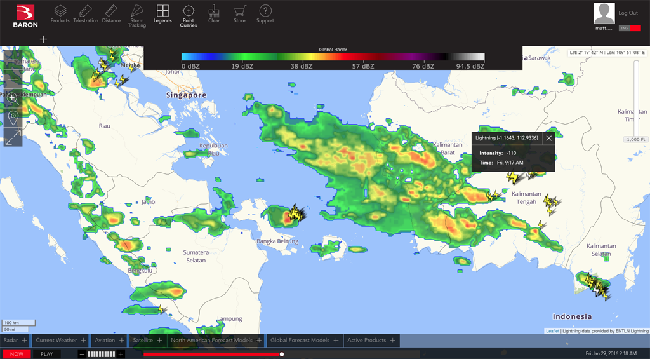Click the username 'matt....' under avatar
Viewport: 650px width, 359px height.
coord(604,28)
